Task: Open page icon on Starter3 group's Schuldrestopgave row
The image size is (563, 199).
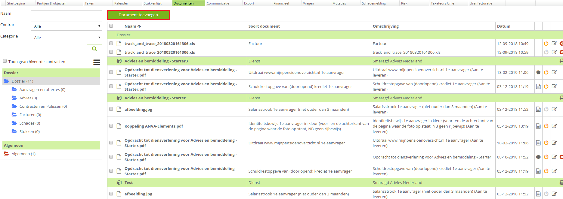Action: click(x=538, y=86)
